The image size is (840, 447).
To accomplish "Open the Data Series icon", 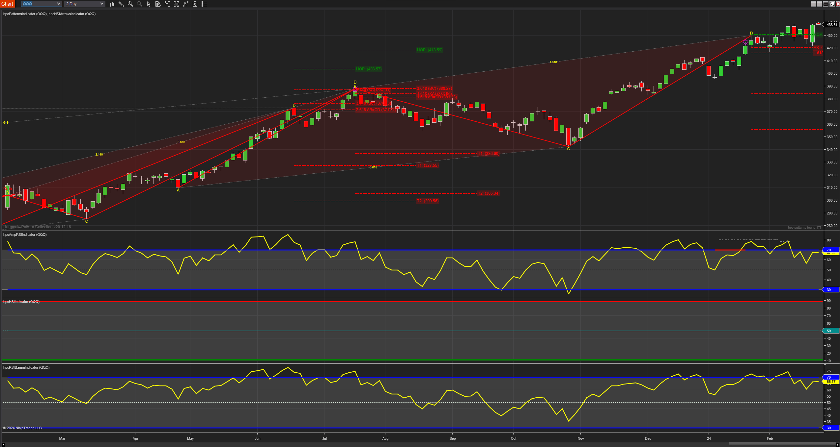I will tap(176, 4).
